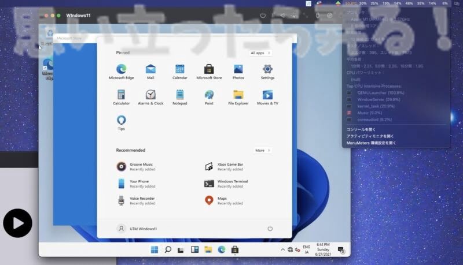The width and height of the screenshot is (463, 265).
Task: Open Your Phone in Recommended
Action: [136, 184]
